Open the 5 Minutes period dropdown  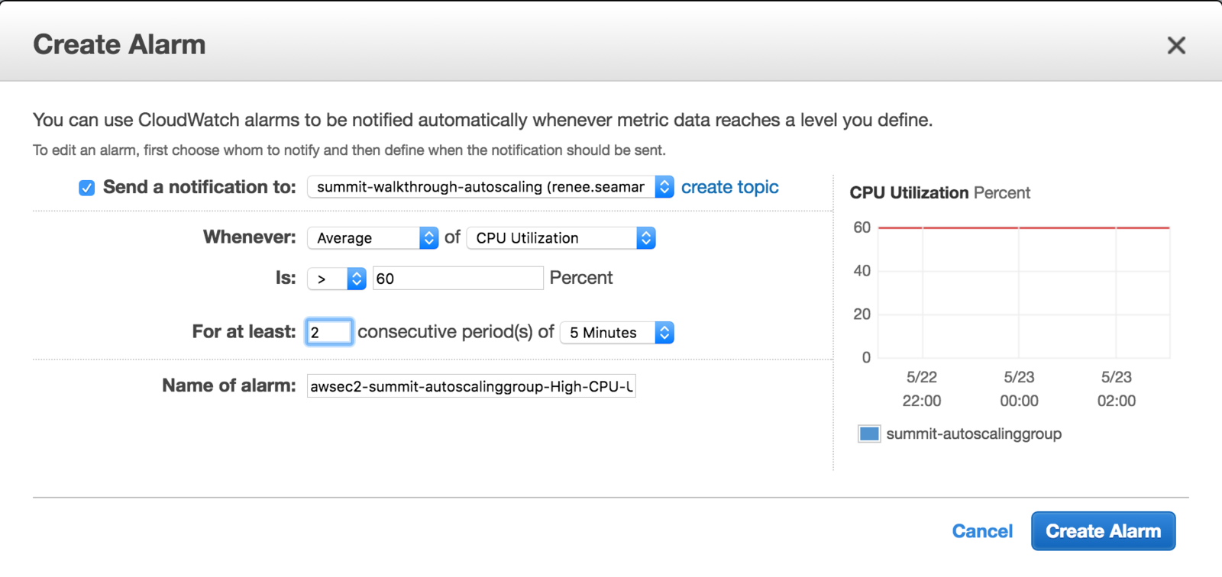click(x=617, y=333)
